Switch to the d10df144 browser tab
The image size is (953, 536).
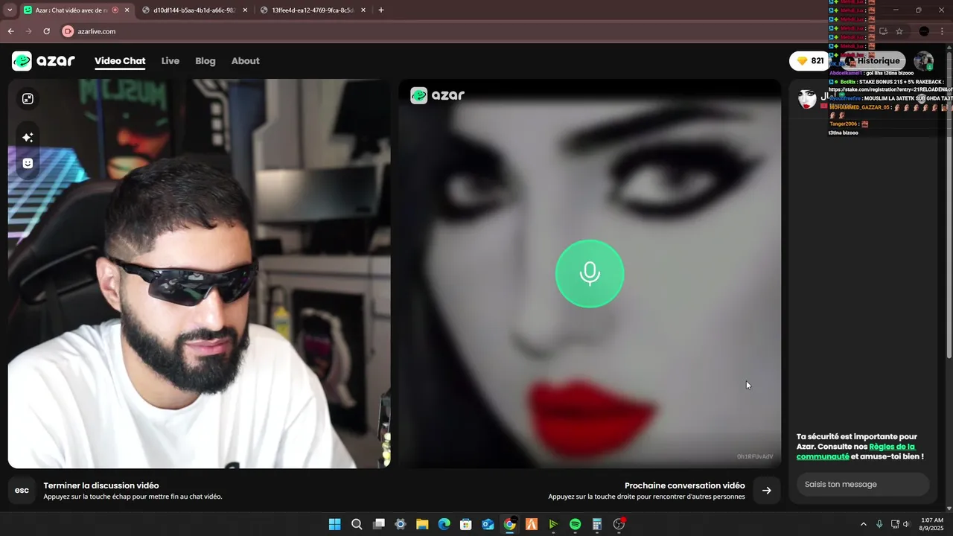click(x=194, y=10)
